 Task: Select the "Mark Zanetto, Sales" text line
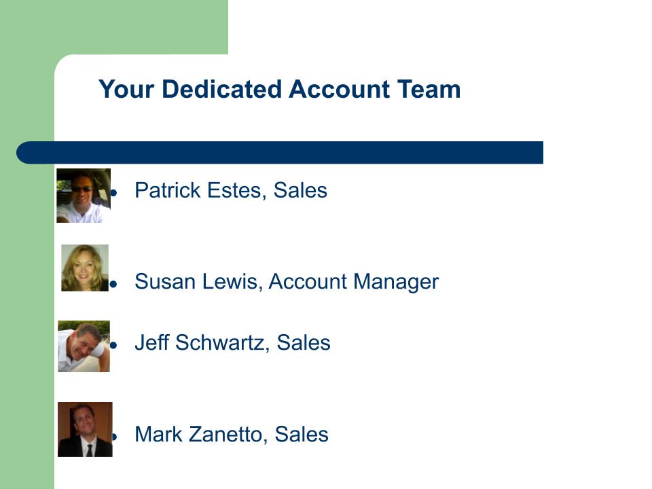[232, 435]
